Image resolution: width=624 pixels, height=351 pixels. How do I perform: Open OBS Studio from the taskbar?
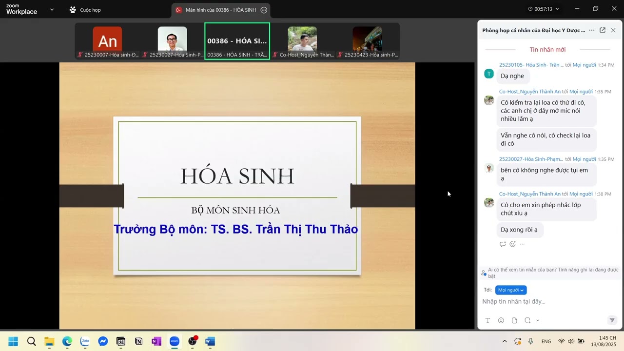193,341
